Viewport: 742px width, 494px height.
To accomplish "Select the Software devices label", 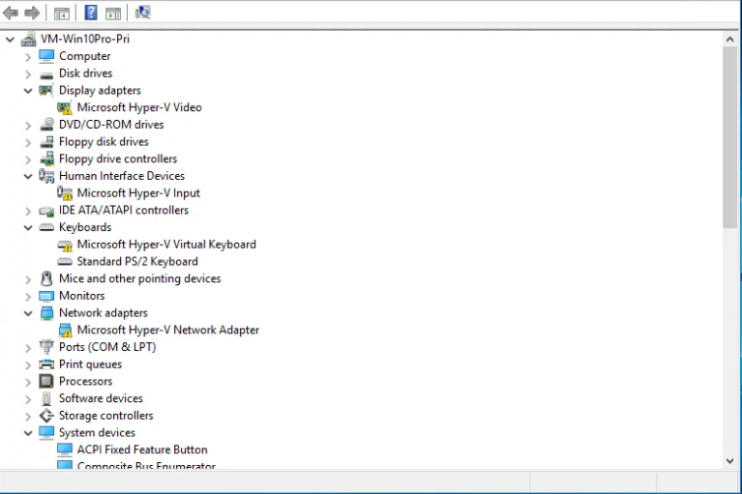I will pos(101,398).
